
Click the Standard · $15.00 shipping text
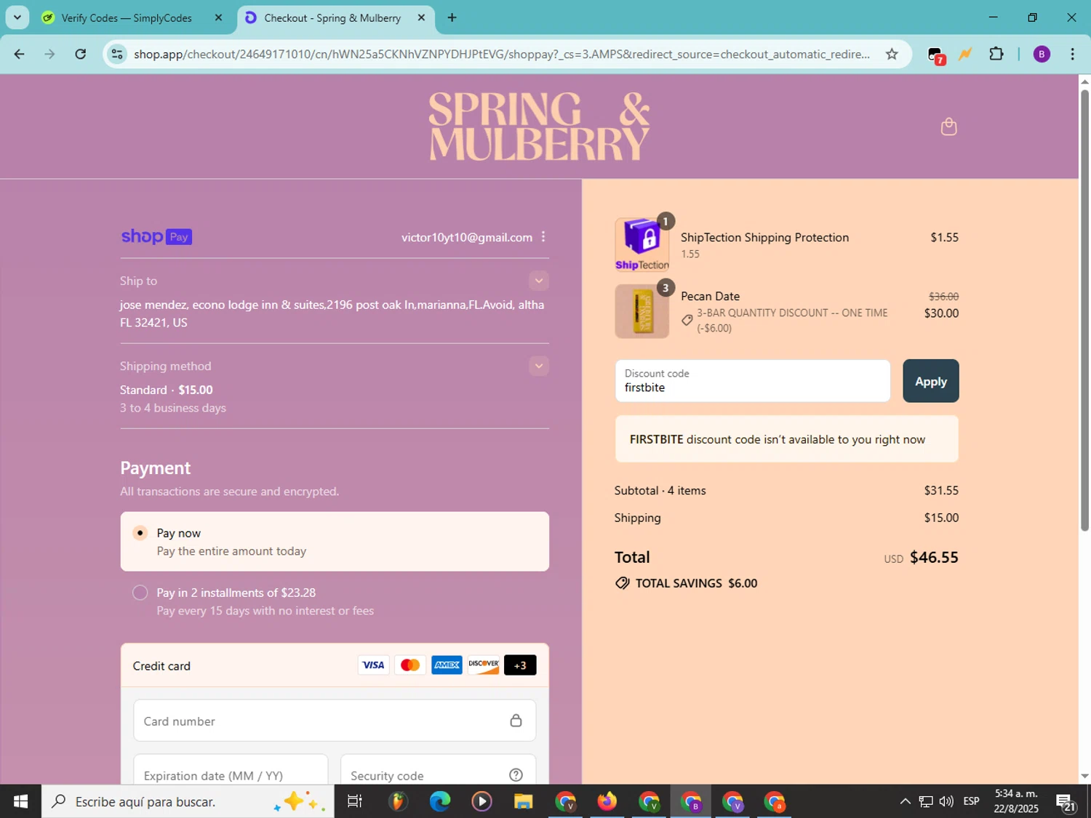(x=167, y=390)
